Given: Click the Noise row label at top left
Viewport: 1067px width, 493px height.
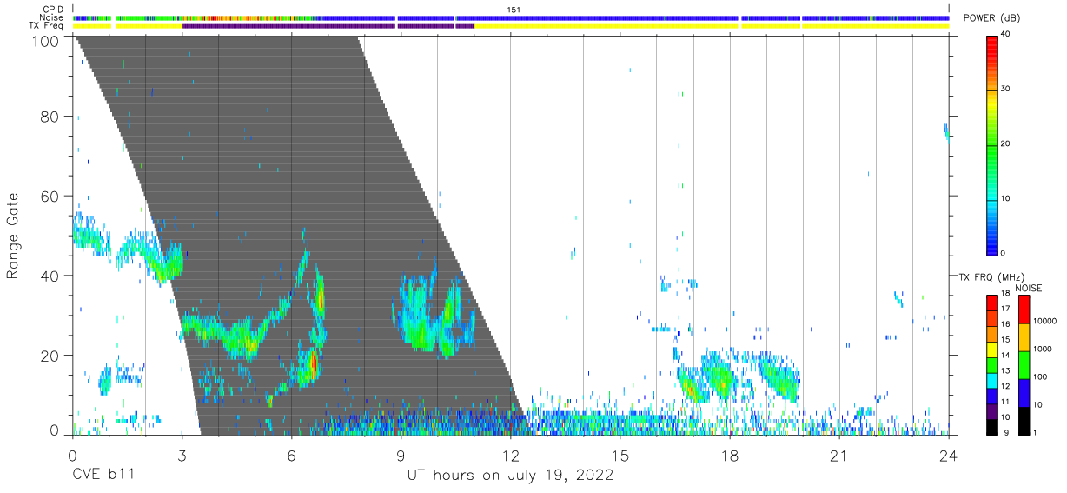Looking at the screenshot, I should pyautogui.click(x=52, y=17).
